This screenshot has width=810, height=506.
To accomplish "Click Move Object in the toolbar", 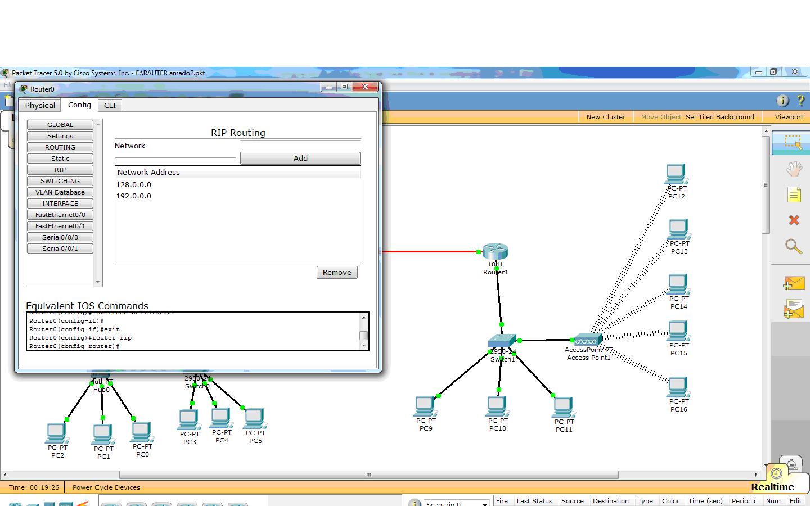I will point(661,117).
